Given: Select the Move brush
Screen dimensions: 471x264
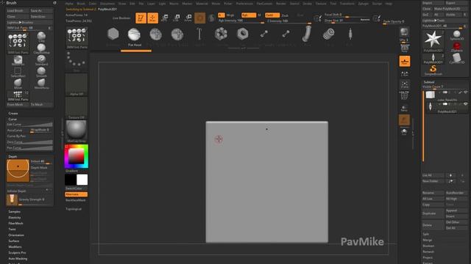Looking at the screenshot, I should [x=18, y=84].
